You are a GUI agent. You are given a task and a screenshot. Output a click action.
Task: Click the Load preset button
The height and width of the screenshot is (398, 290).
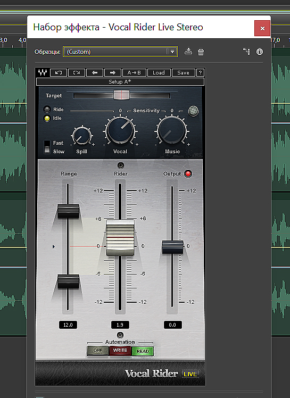click(159, 72)
